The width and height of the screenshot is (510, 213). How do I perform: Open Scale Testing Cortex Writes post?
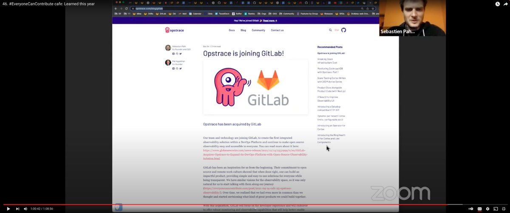(x=331, y=80)
